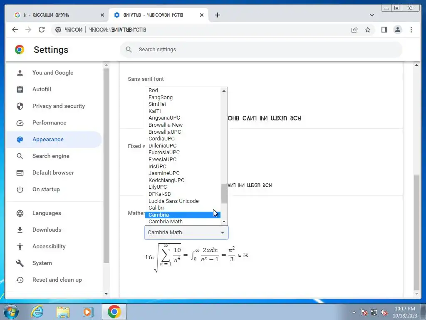
Task: Open the Performance settings section
Action: coord(54,122)
